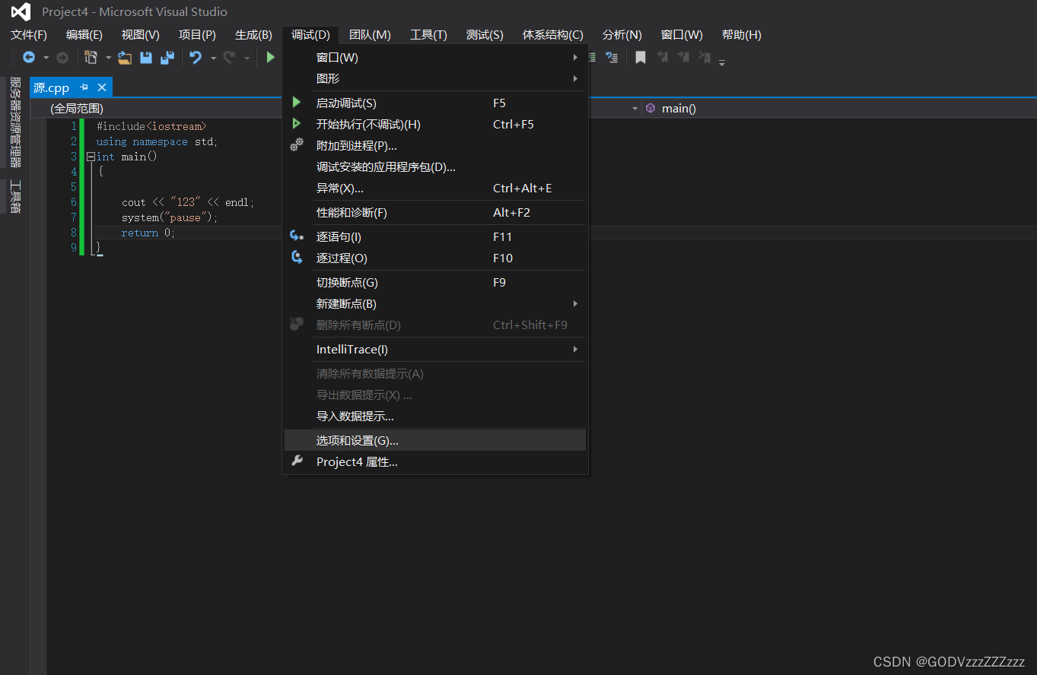Click the gears icon for 附加到进程
The image size is (1037, 675).
coord(297,145)
